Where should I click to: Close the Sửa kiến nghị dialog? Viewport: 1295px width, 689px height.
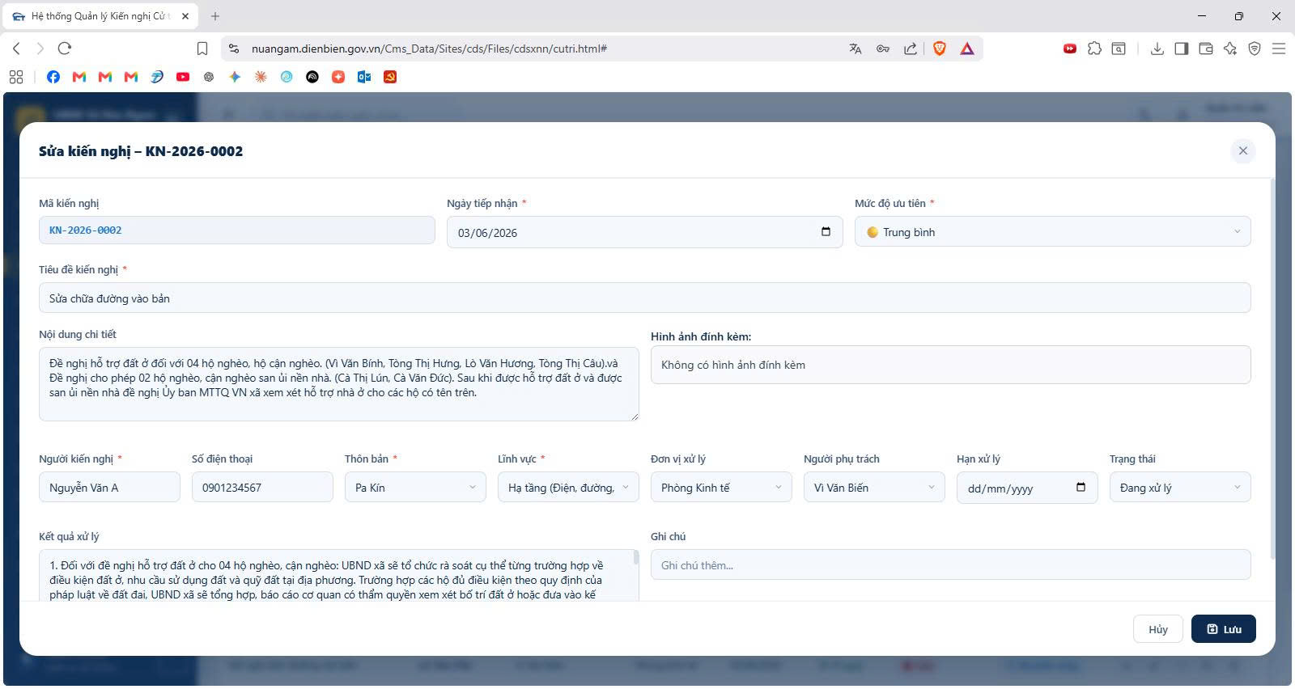(x=1242, y=150)
